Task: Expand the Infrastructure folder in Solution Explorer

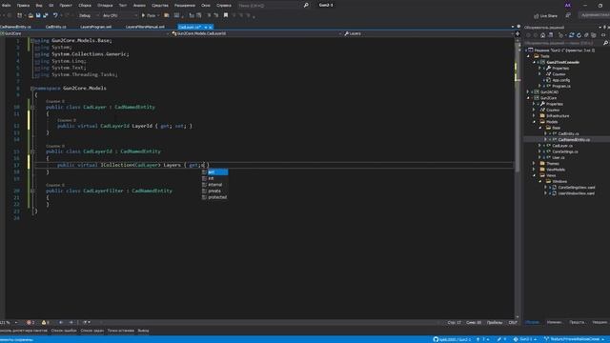Action: 534,116
